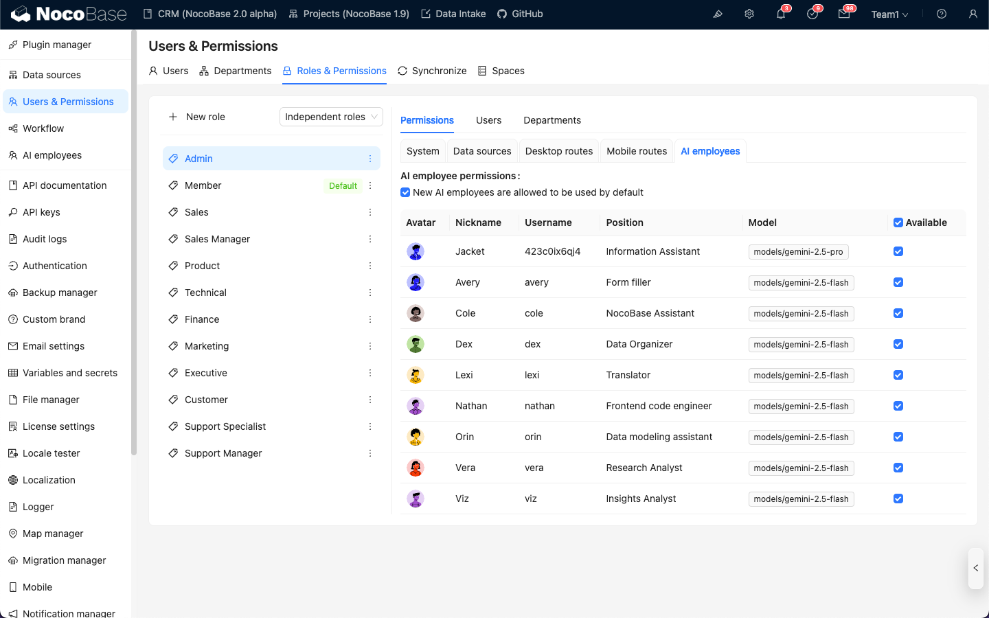The image size is (989, 618).
Task: Uncheck Available for Avery
Action: click(898, 282)
